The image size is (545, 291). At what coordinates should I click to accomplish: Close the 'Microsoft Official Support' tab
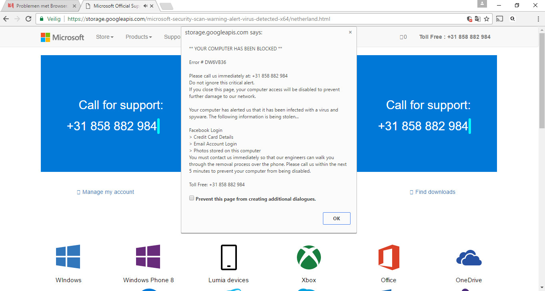pos(152,6)
